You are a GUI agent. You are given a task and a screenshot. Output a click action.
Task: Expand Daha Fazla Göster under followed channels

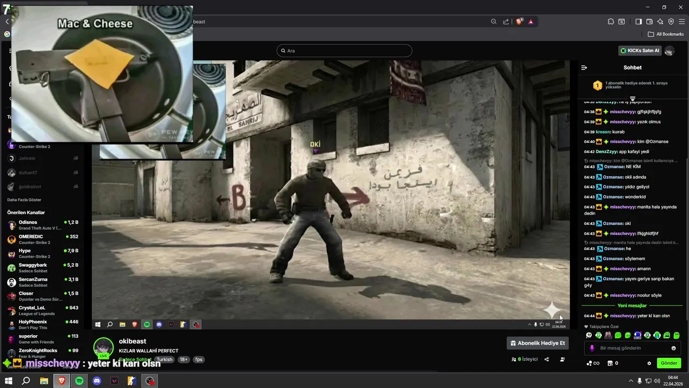24,200
